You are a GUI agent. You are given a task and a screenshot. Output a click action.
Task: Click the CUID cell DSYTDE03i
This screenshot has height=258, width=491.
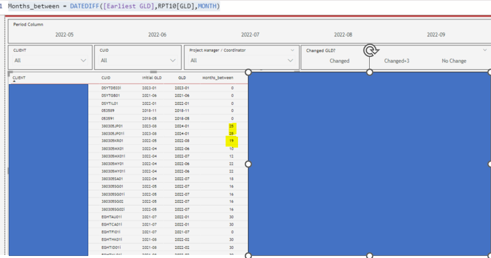tap(111, 88)
